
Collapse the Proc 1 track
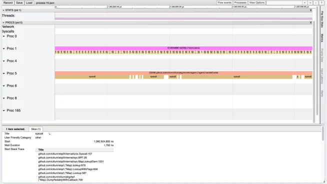[4, 48]
